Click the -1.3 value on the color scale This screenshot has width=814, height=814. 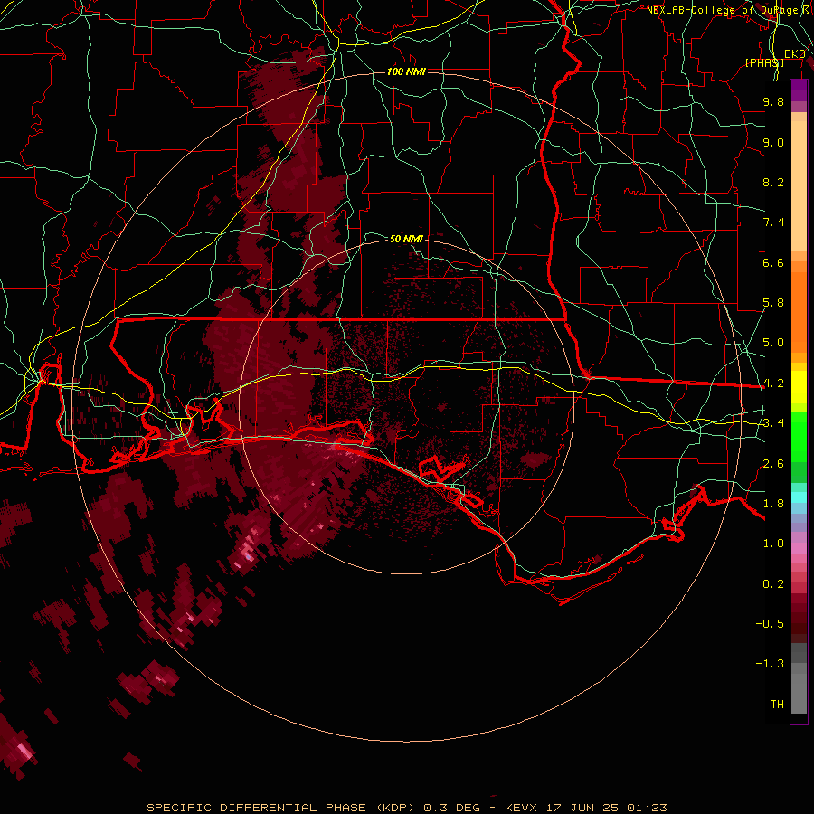point(770,664)
